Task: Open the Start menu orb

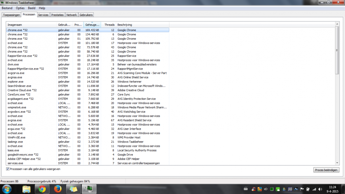Action: (x=6, y=189)
